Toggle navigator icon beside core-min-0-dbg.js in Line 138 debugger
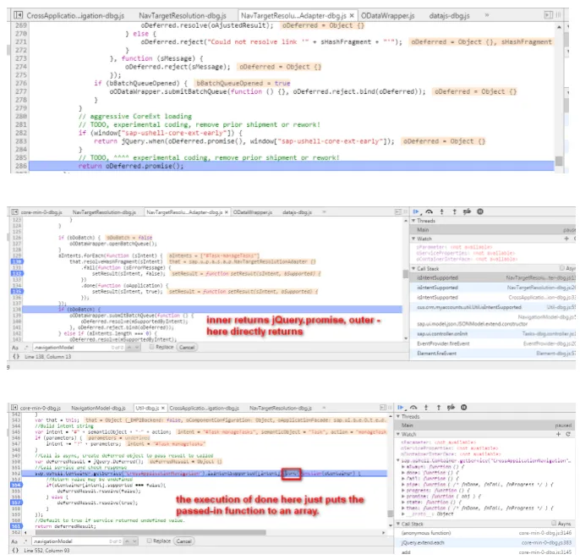Screen dimensions: 580x560 coord(15,212)
